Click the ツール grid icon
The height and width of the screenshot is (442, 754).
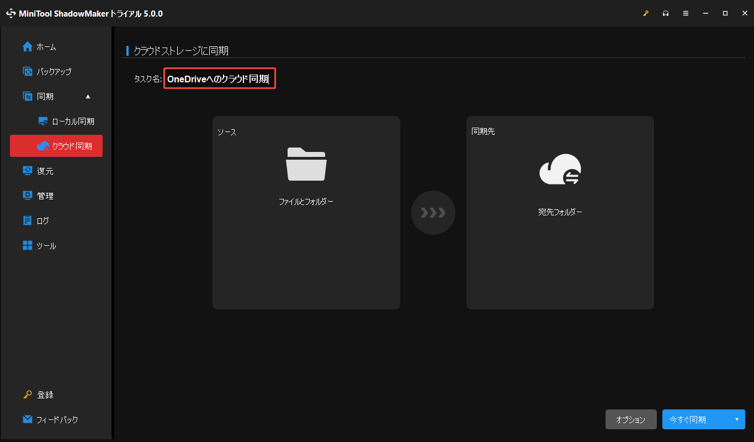pyautogui.click(x=28, y=246)
